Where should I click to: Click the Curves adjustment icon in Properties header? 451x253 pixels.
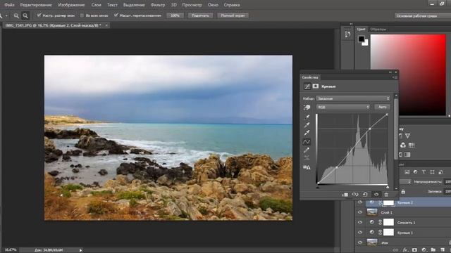pyautogui.click(x=307, y=86)
